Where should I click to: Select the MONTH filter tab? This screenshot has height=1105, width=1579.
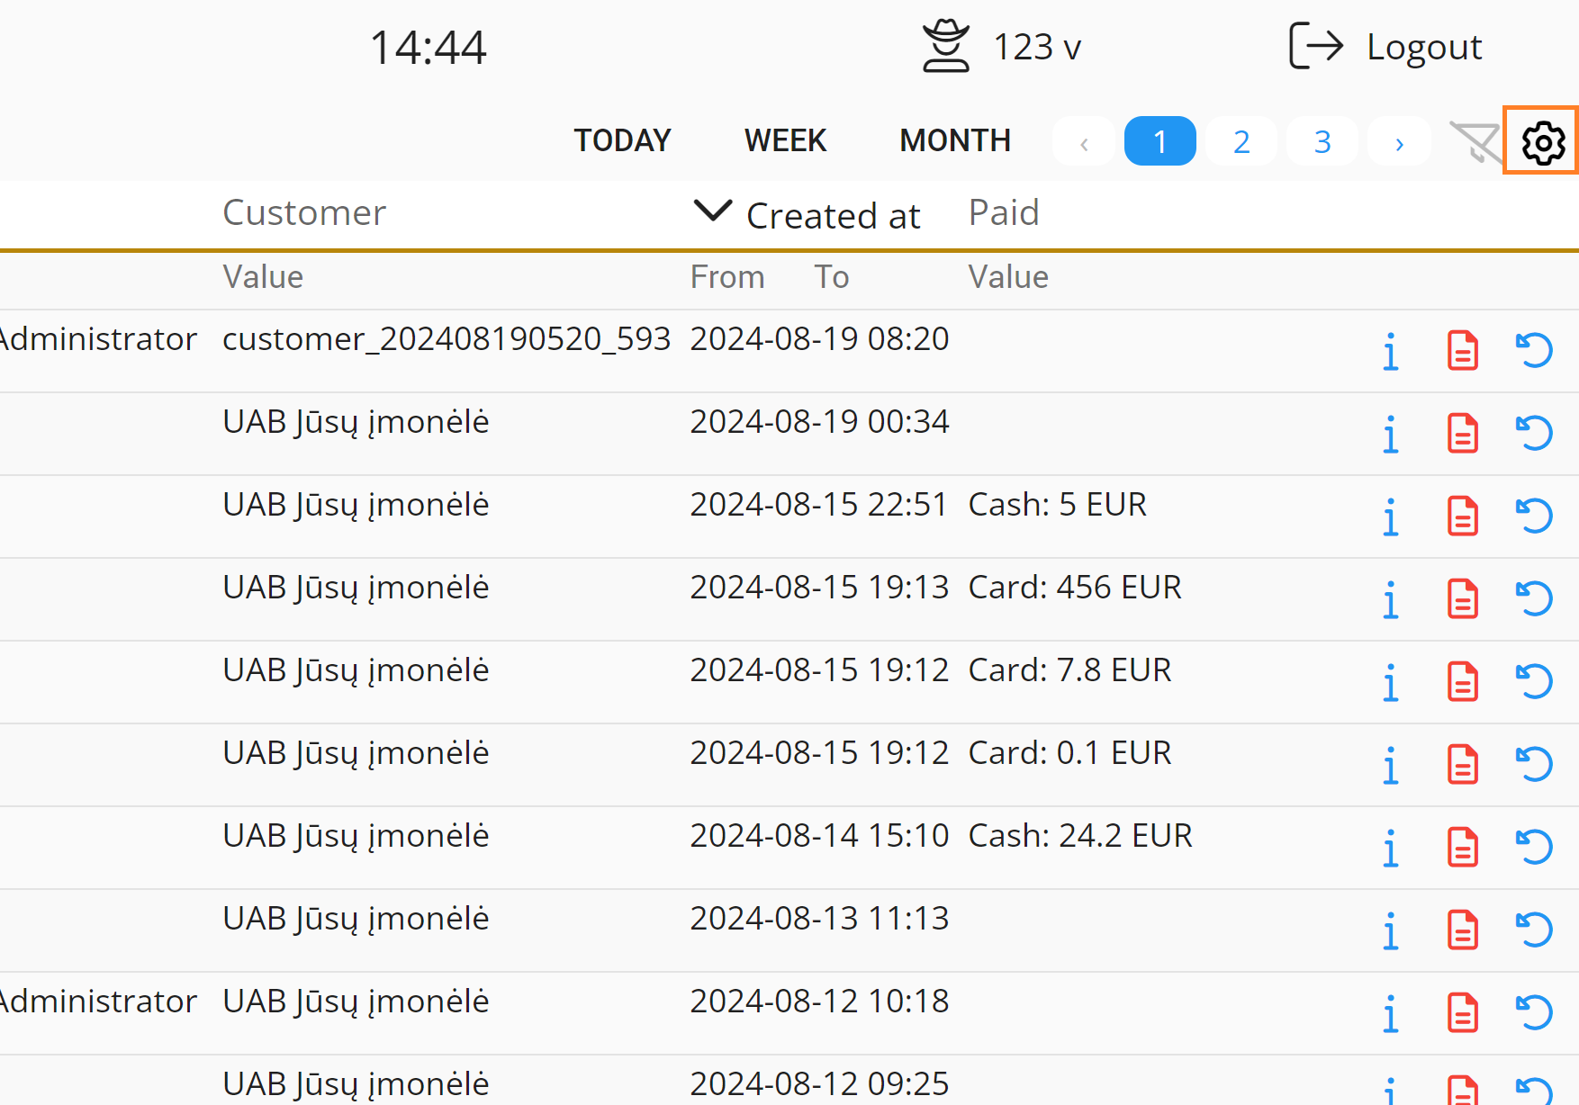pyautogui.click(x=955, y=140)
